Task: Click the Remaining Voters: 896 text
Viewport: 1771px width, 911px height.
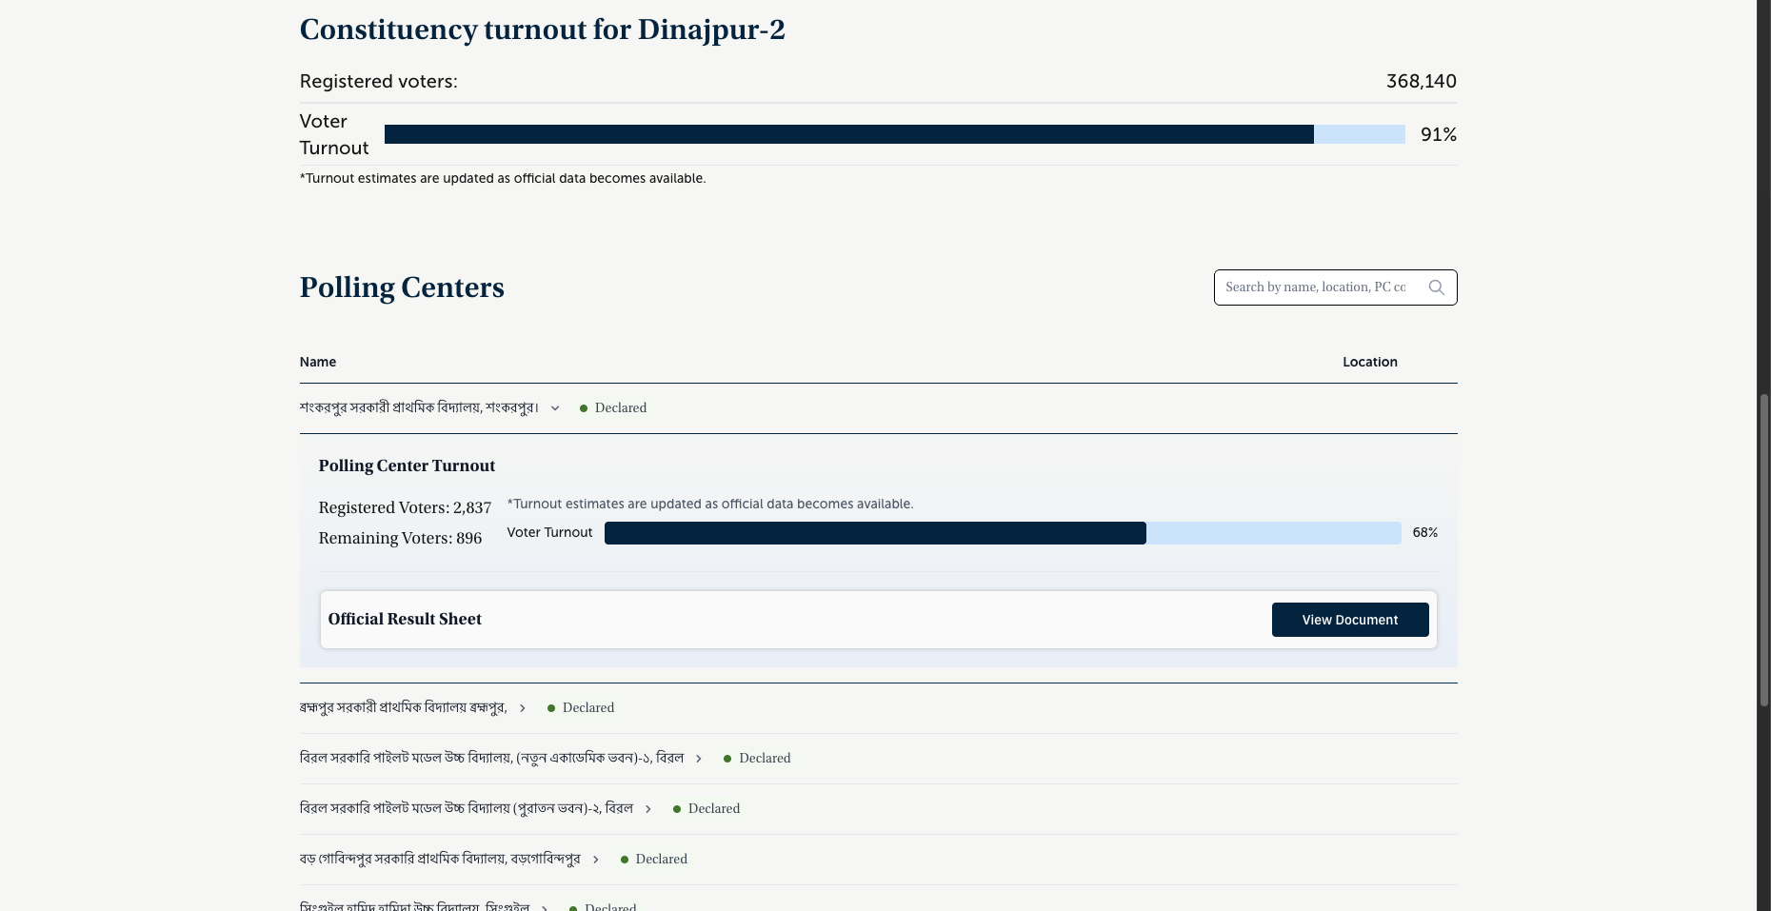Action: pos(400,538)
